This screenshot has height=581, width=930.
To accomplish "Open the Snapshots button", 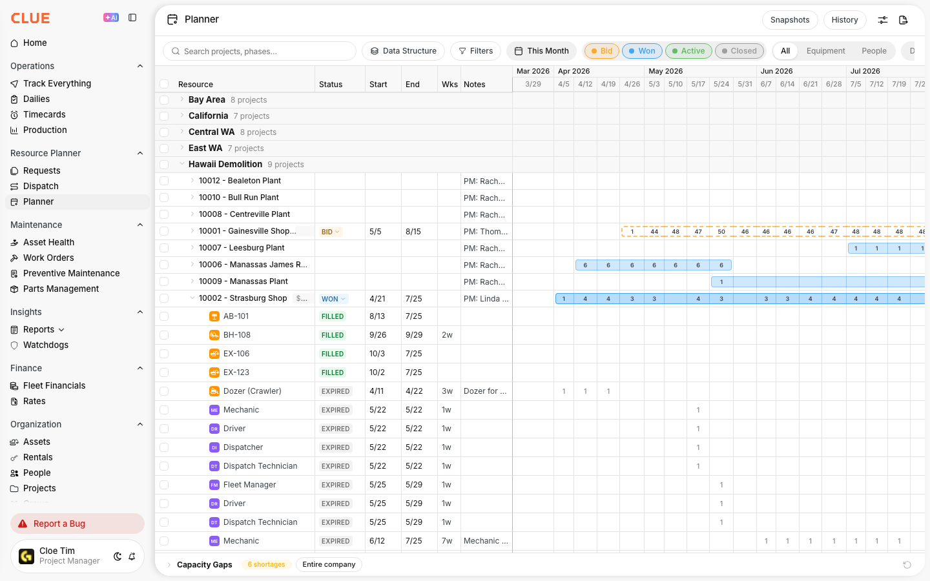I will [790, 20].
